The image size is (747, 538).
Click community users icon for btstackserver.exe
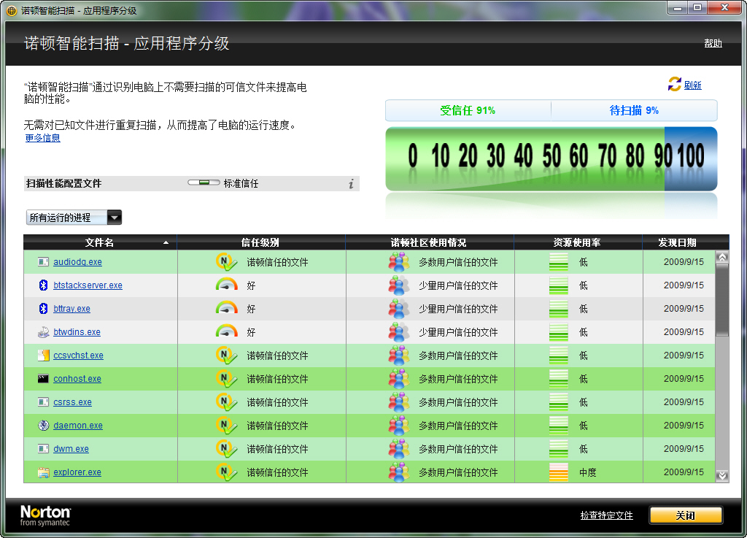(399, 285)
